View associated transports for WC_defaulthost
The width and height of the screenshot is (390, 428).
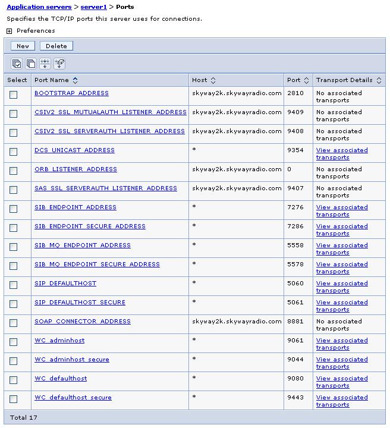tap(342, 382)
